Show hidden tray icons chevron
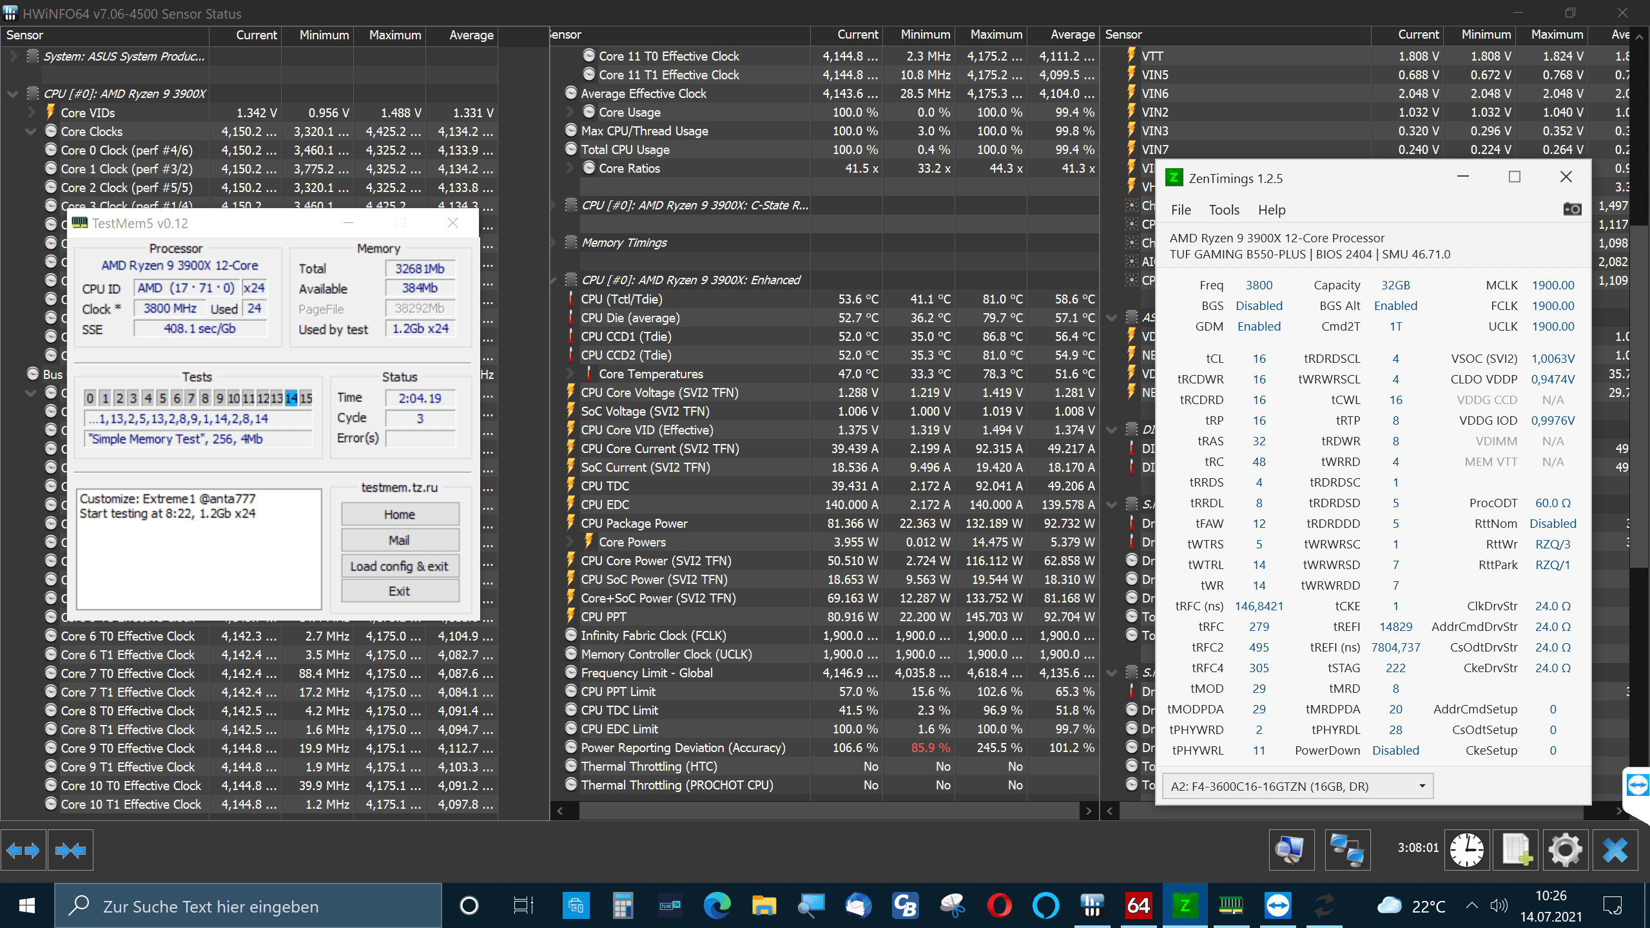Image resolution: width=1650 pixels, height=928 pixels. click(x=1472, y=905)
